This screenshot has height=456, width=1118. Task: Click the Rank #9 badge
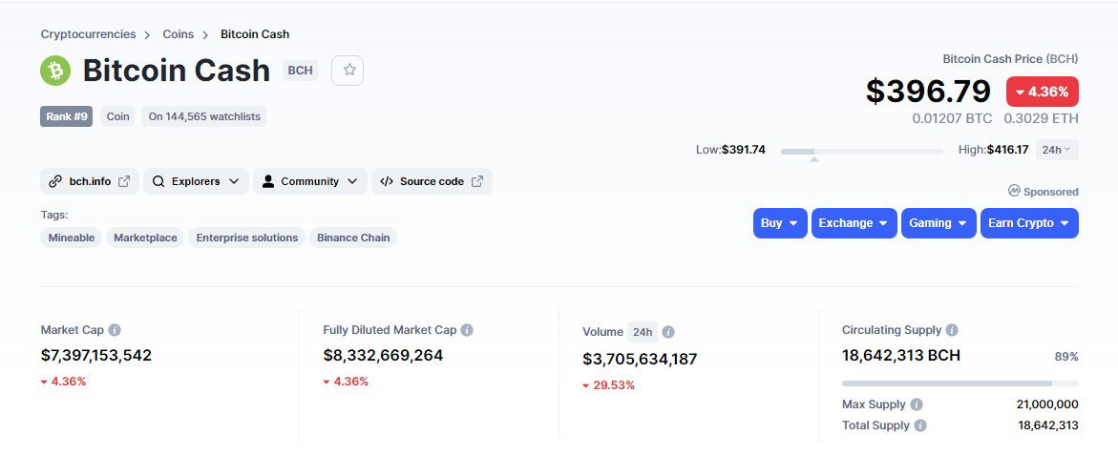tap(66, 116)
